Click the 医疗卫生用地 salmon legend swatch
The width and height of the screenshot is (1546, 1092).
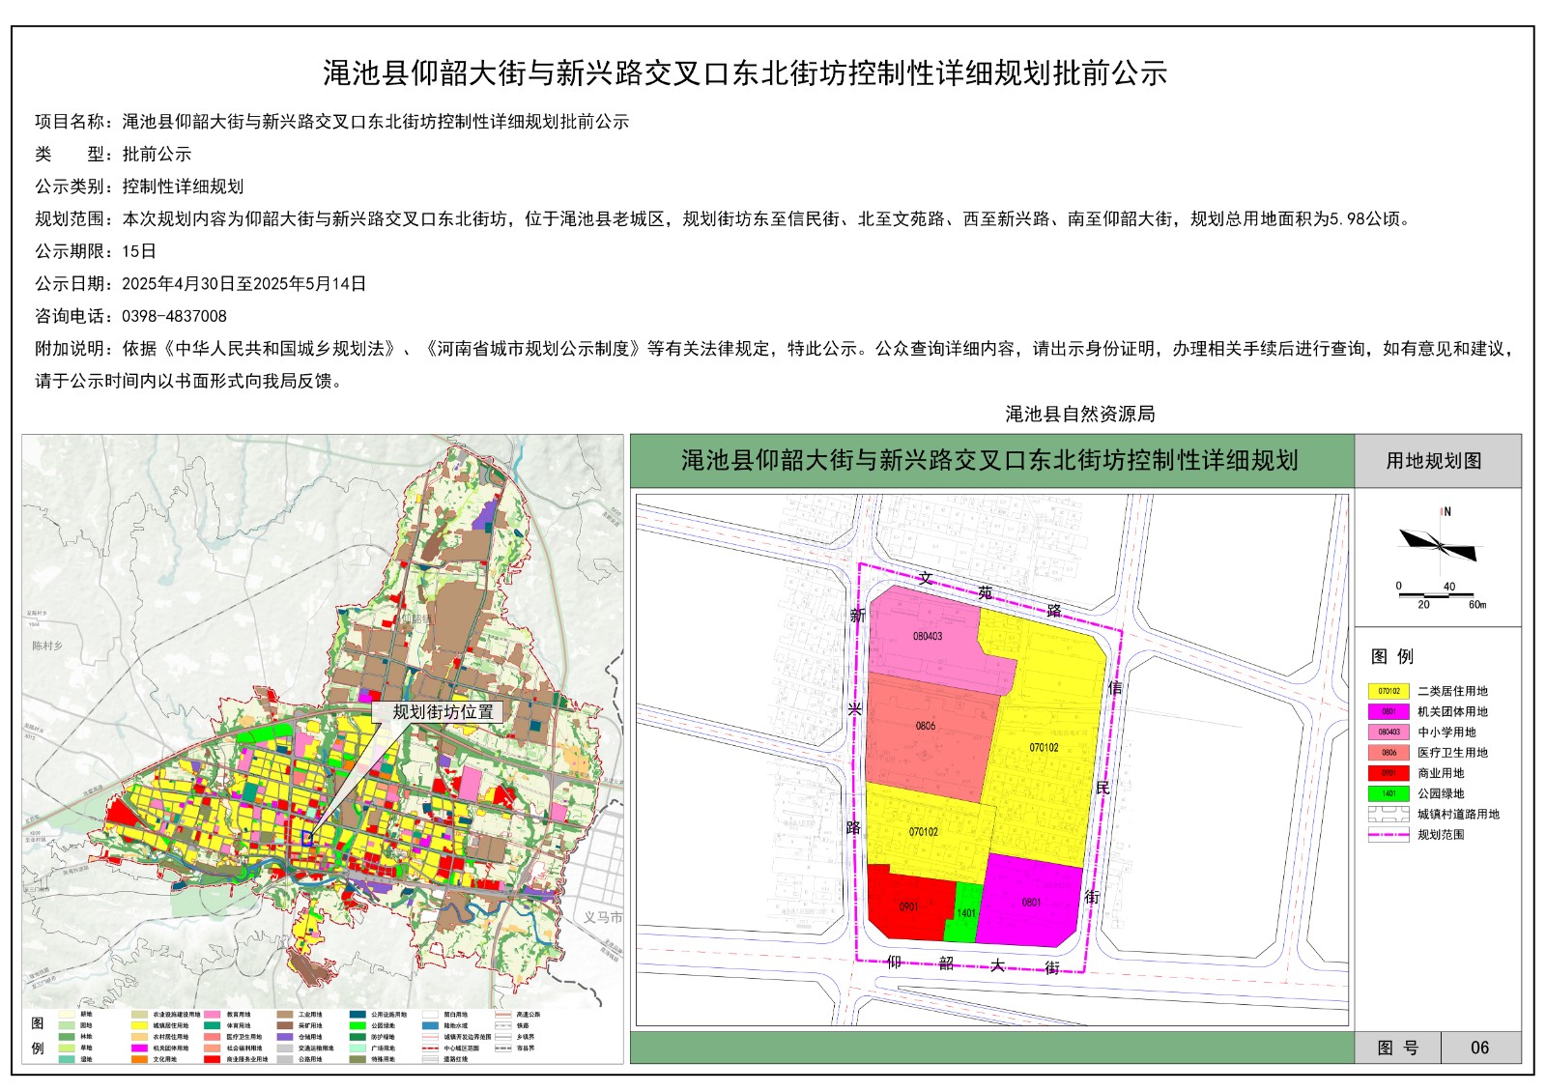1389,753
